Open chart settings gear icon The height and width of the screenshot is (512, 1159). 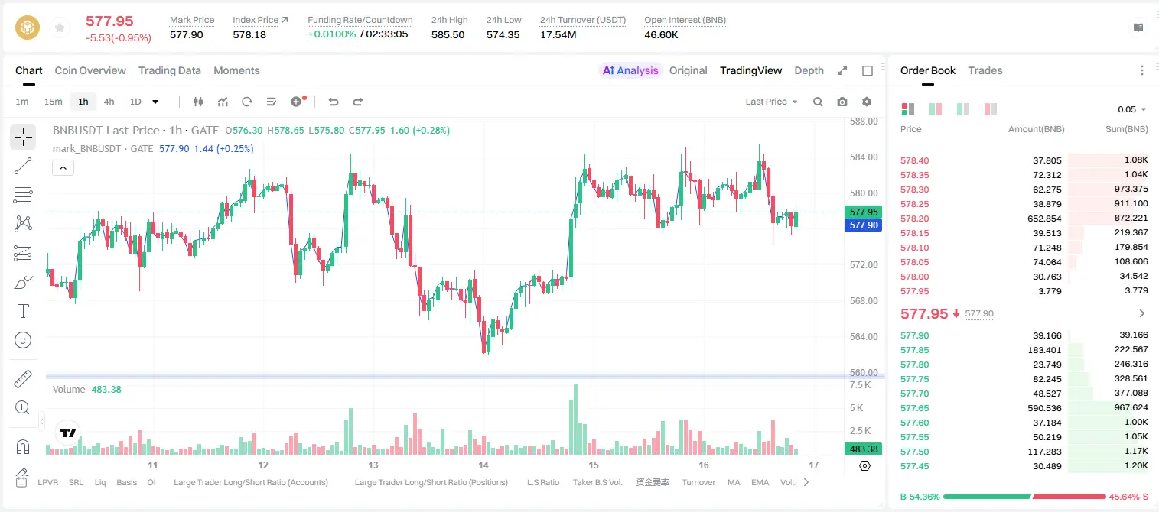click(x=867, y=102)
